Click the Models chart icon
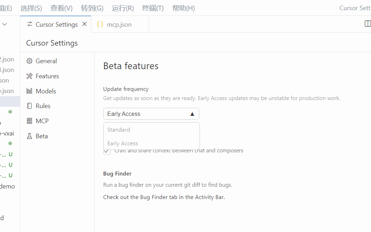This screenshot has height=232, width=371. pyautogui.click(x=30, y=91)
